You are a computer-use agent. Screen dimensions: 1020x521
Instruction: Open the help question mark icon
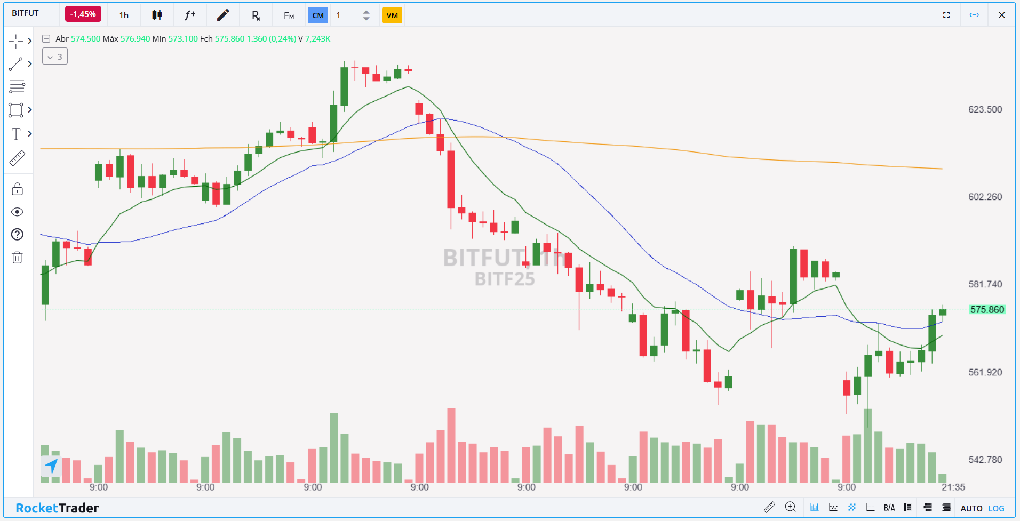17,235
